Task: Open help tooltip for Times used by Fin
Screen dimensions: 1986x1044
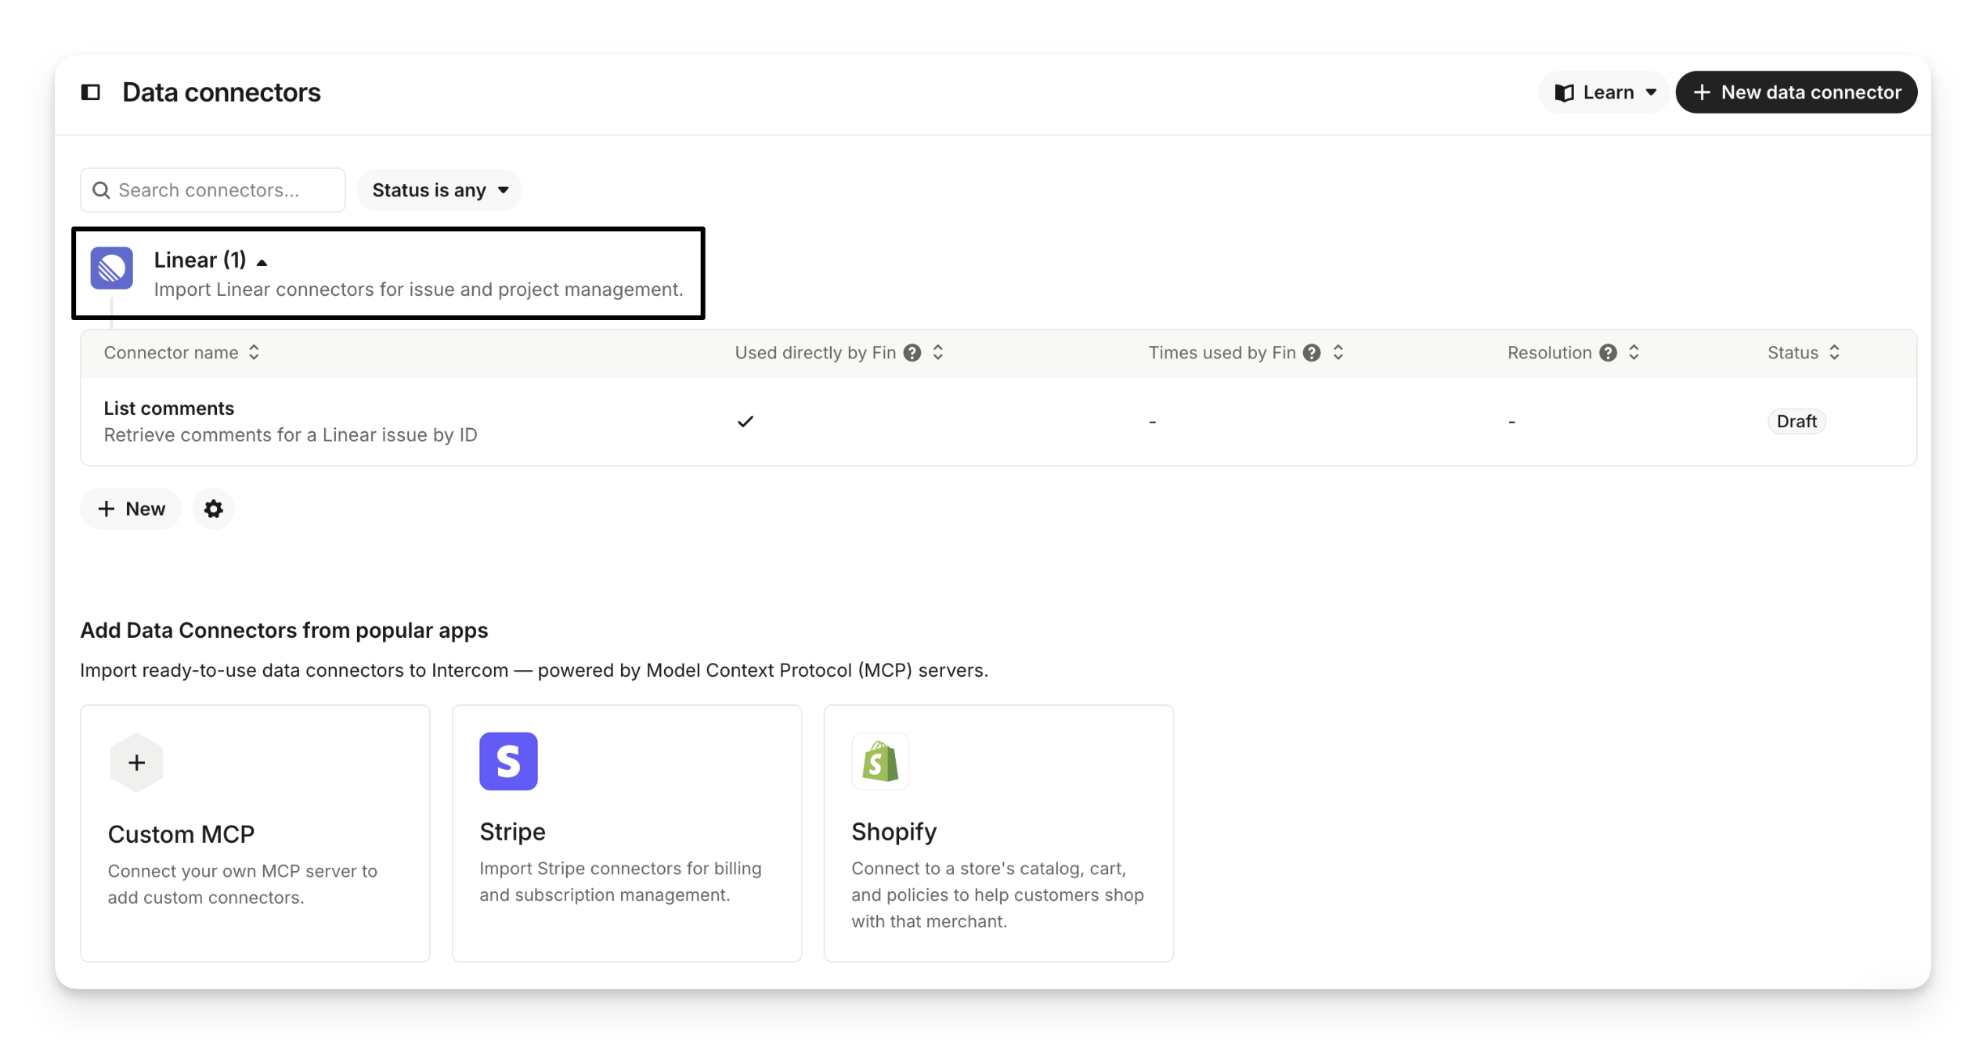Action: tap(1312, 353)
